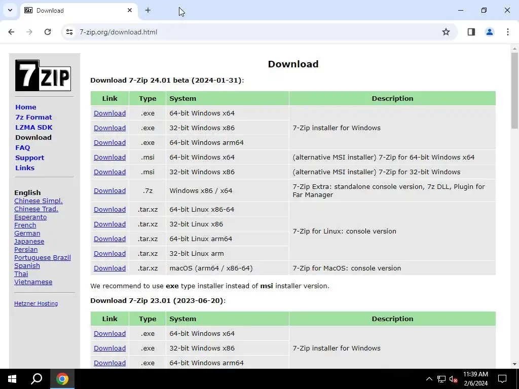Click the 7-Zip logo image
Screen dimensions: 519x389
43,75
